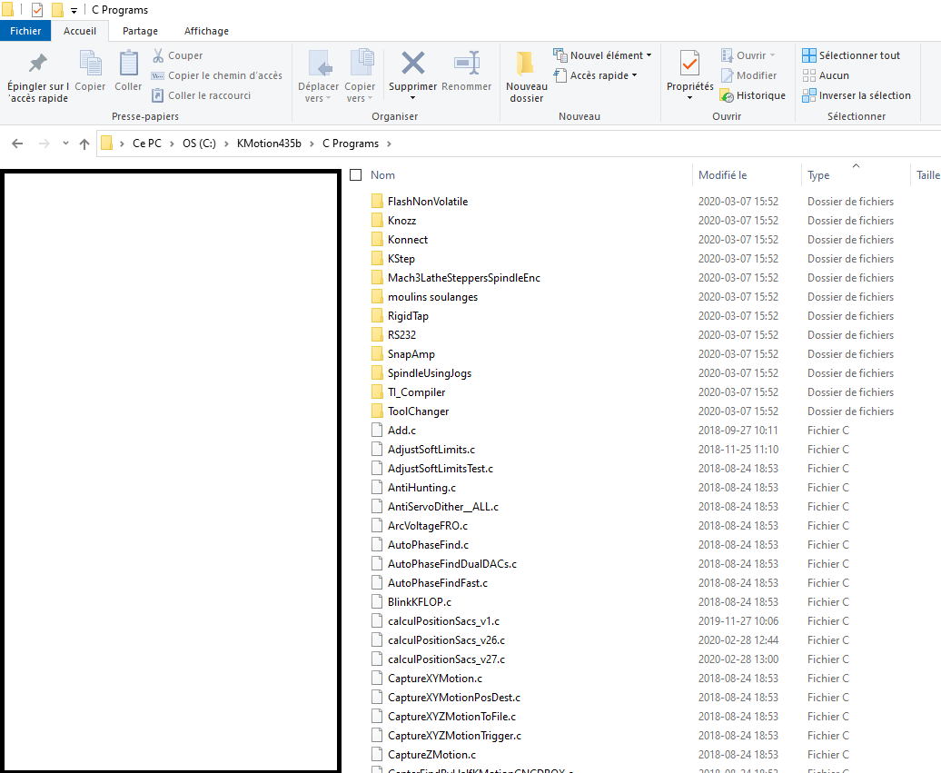This screenshot has width=941, height=773.
Task: Expand the Nouvel élément dropdown
Action: click(x=603, y=55)
